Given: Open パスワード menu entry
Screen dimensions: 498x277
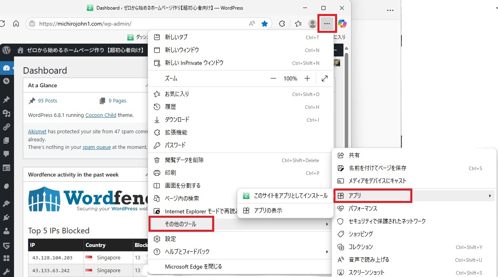Looking at the screenshot, I should [241, 145].
